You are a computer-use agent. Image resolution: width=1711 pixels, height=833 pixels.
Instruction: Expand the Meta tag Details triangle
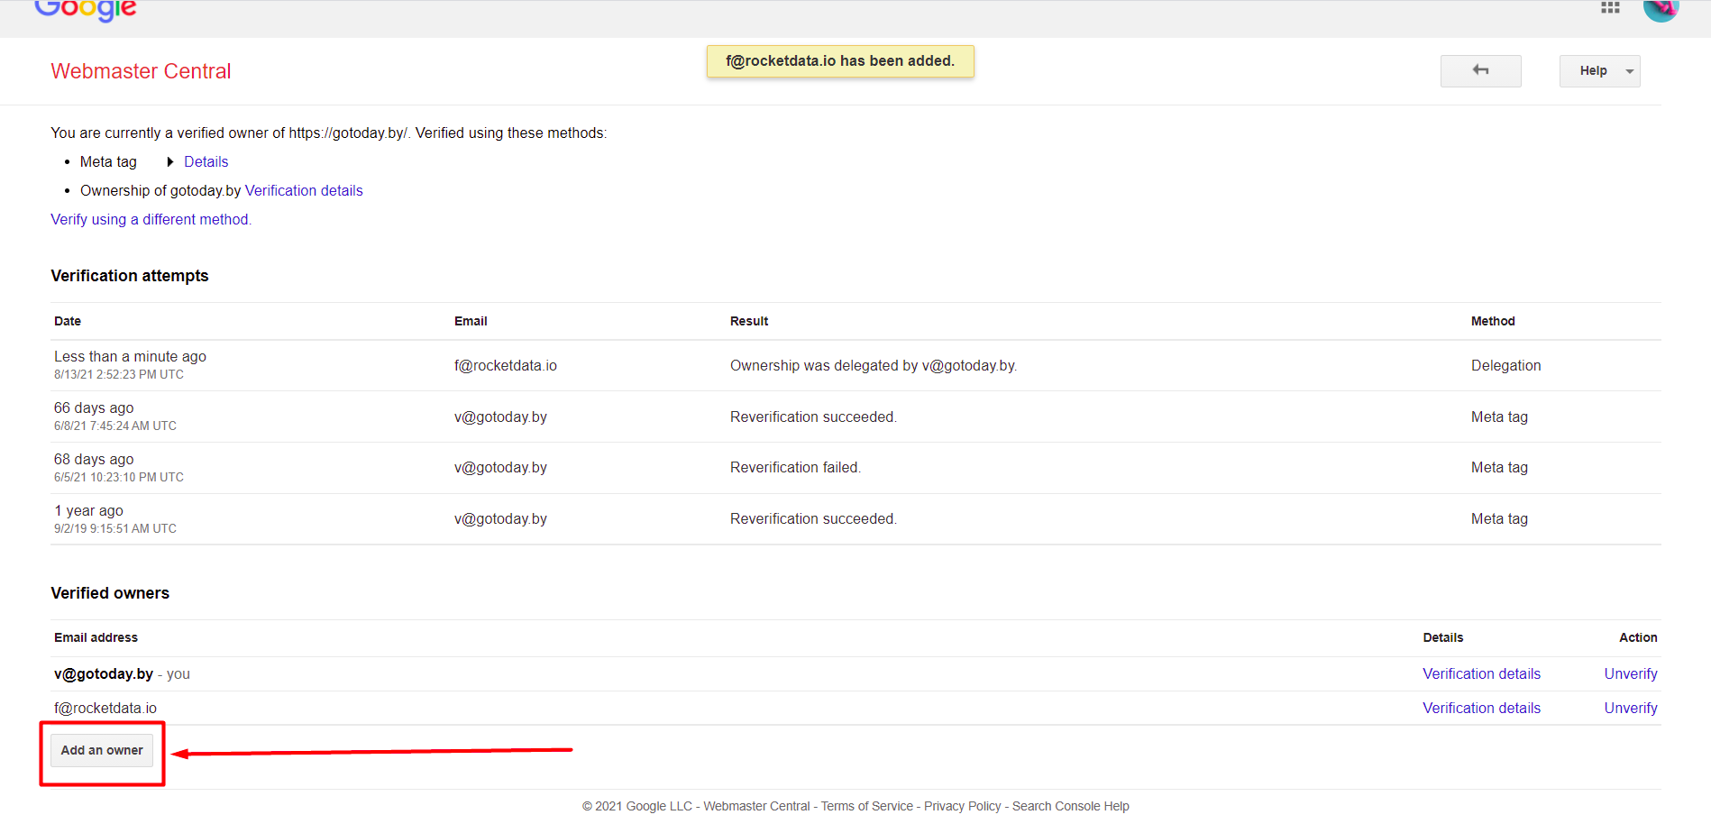pos(169,162)
